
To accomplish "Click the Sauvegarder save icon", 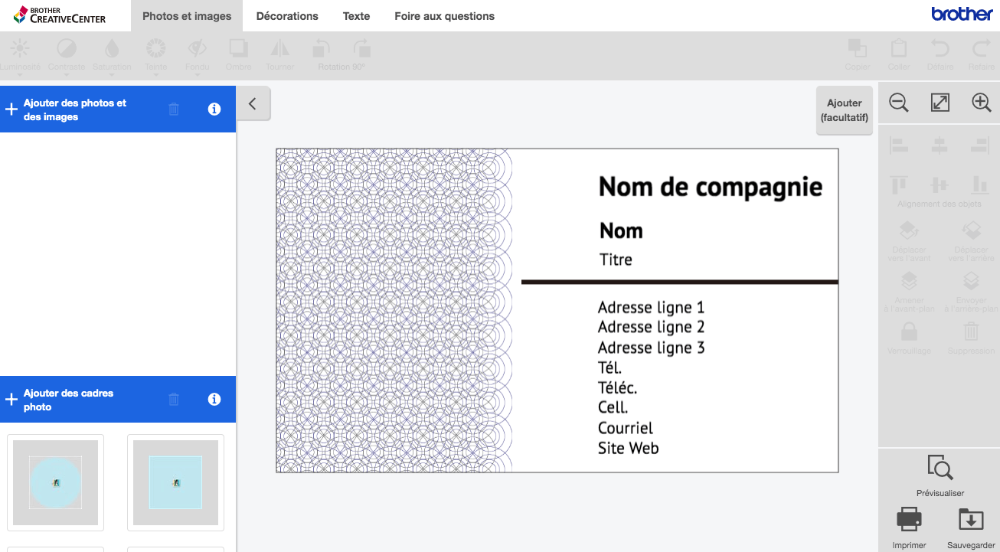I will pyautogui.click(x=971, y=519).
